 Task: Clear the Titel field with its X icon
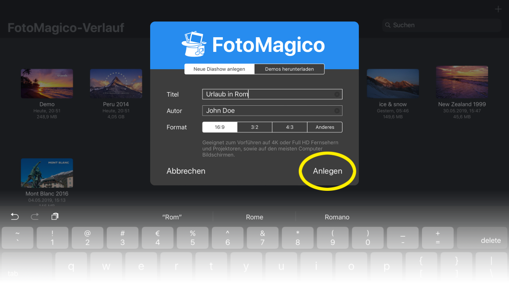click(x=337, y=94)
